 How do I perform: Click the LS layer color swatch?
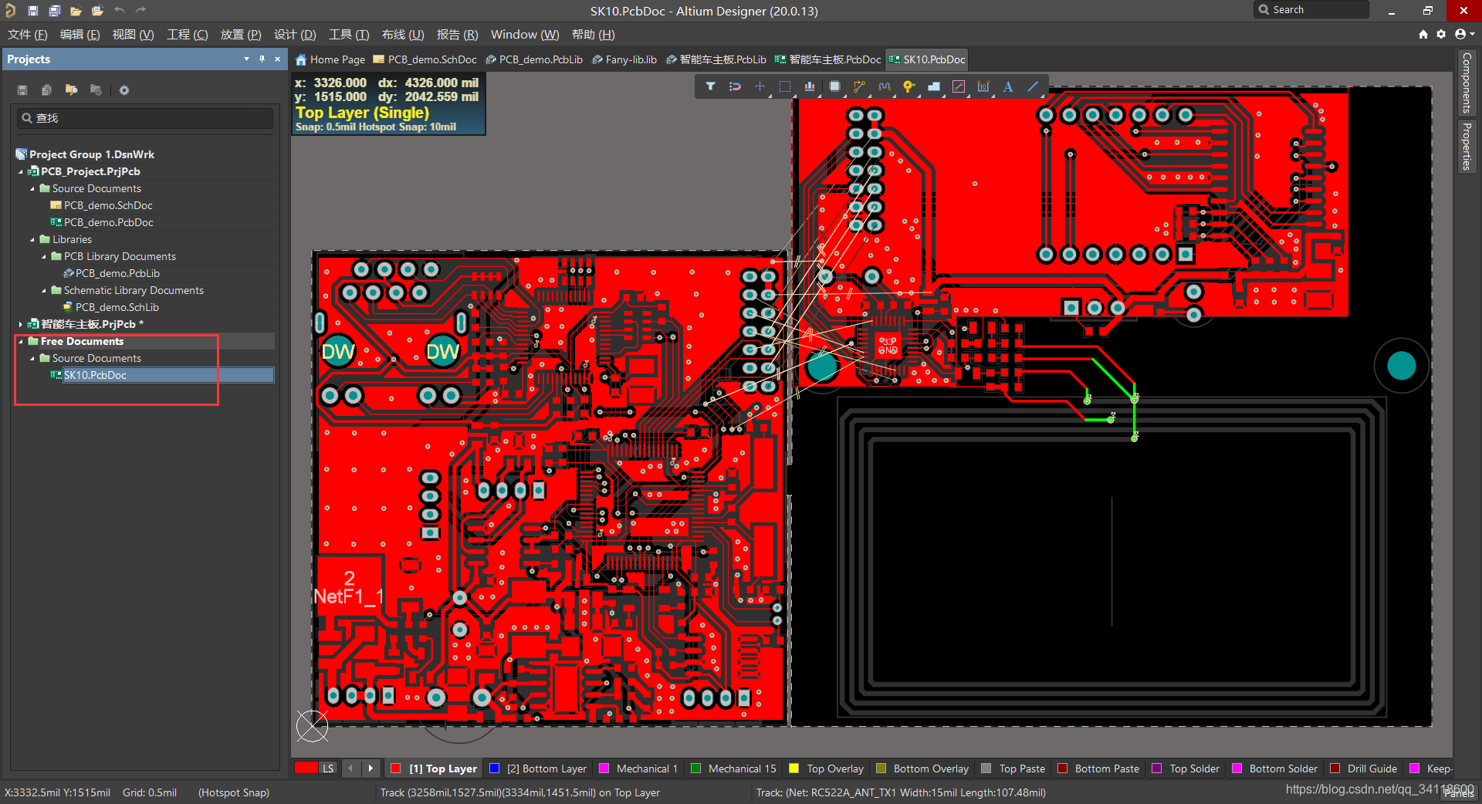point(307,769)
